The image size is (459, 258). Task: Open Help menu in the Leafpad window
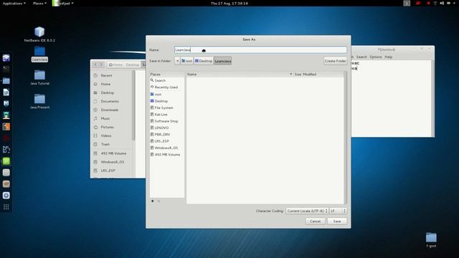pyautogui.click(x=389, y=57)
